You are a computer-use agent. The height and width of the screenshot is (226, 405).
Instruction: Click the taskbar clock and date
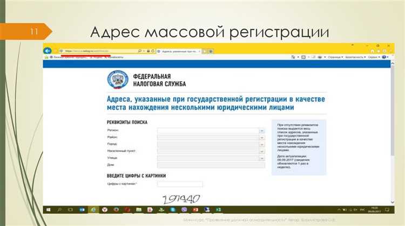pyautogui.click(x=374, y=210)
